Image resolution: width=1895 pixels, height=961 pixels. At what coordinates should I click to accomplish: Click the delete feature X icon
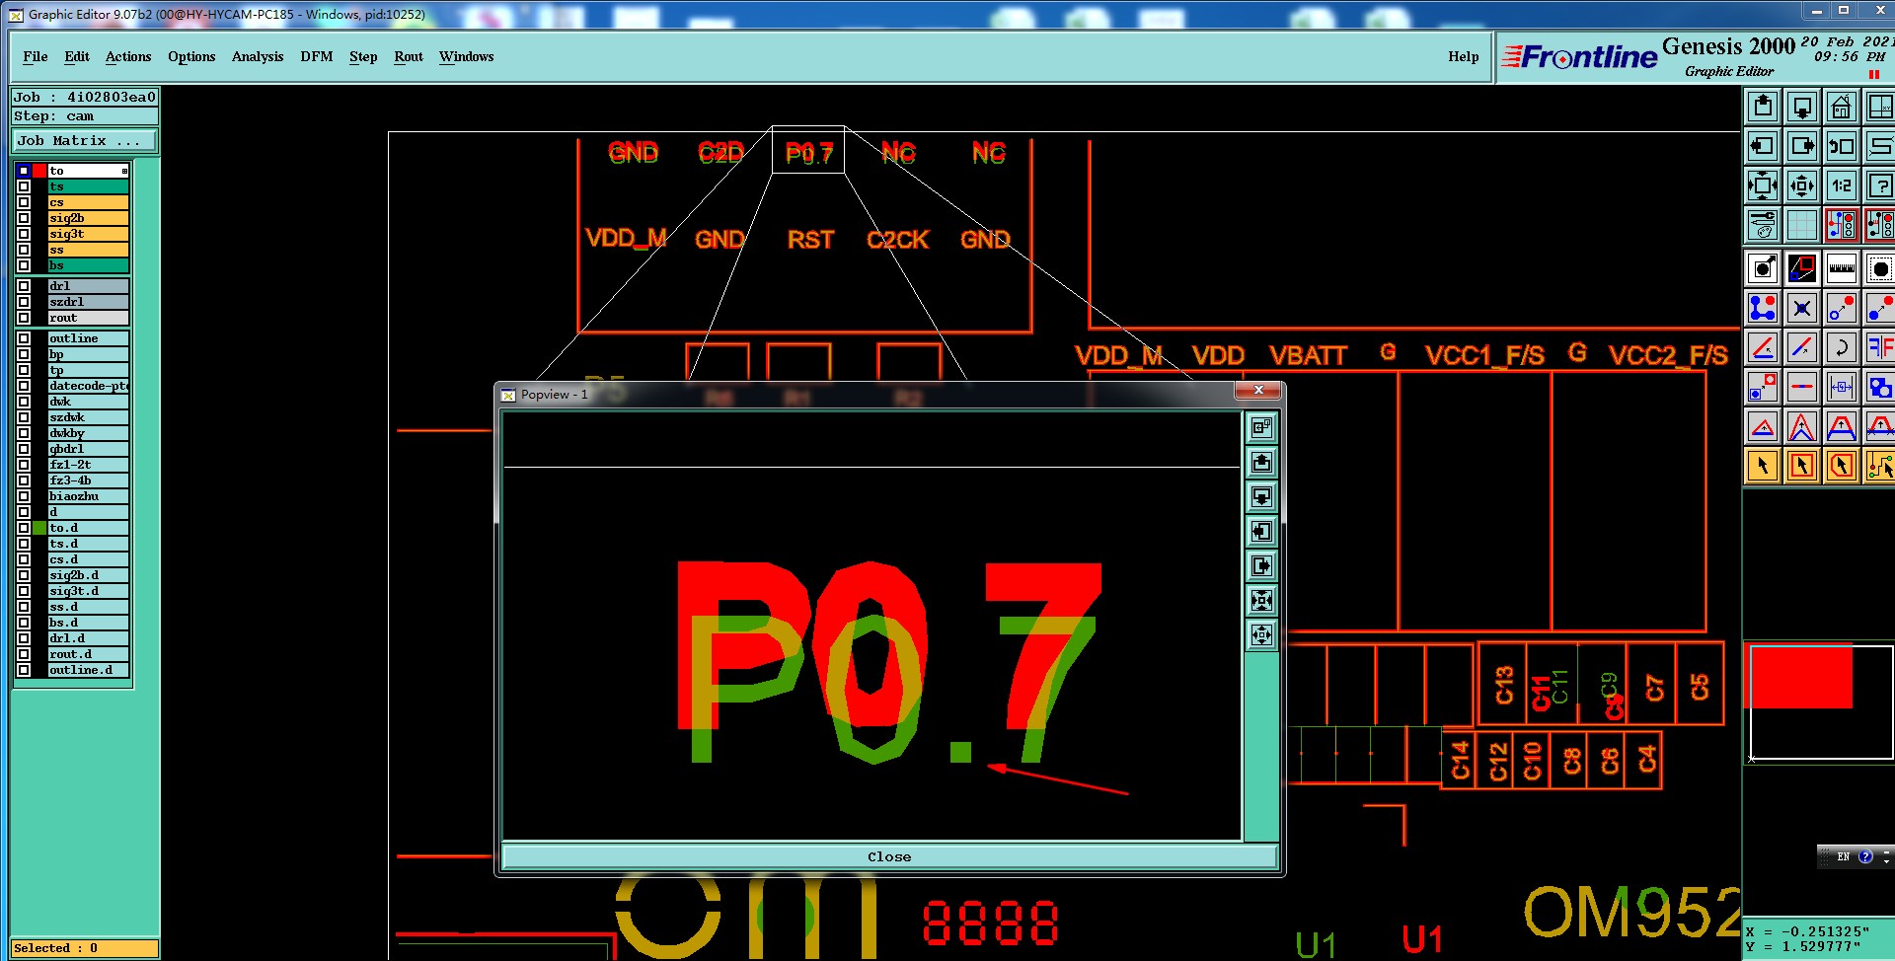point(1802,308)
